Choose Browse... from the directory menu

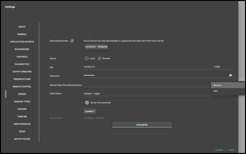click(228, 85)
